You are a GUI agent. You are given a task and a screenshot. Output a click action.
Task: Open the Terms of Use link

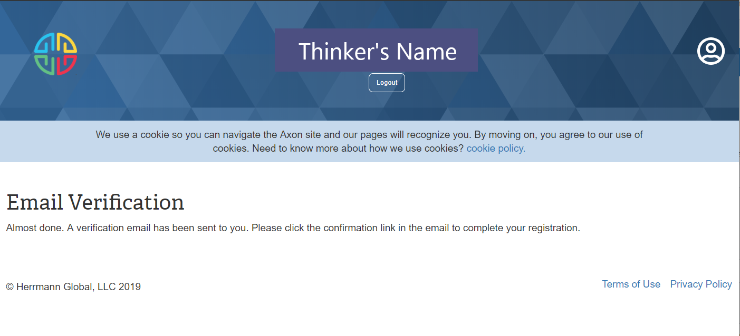click(x=631, y=284)
